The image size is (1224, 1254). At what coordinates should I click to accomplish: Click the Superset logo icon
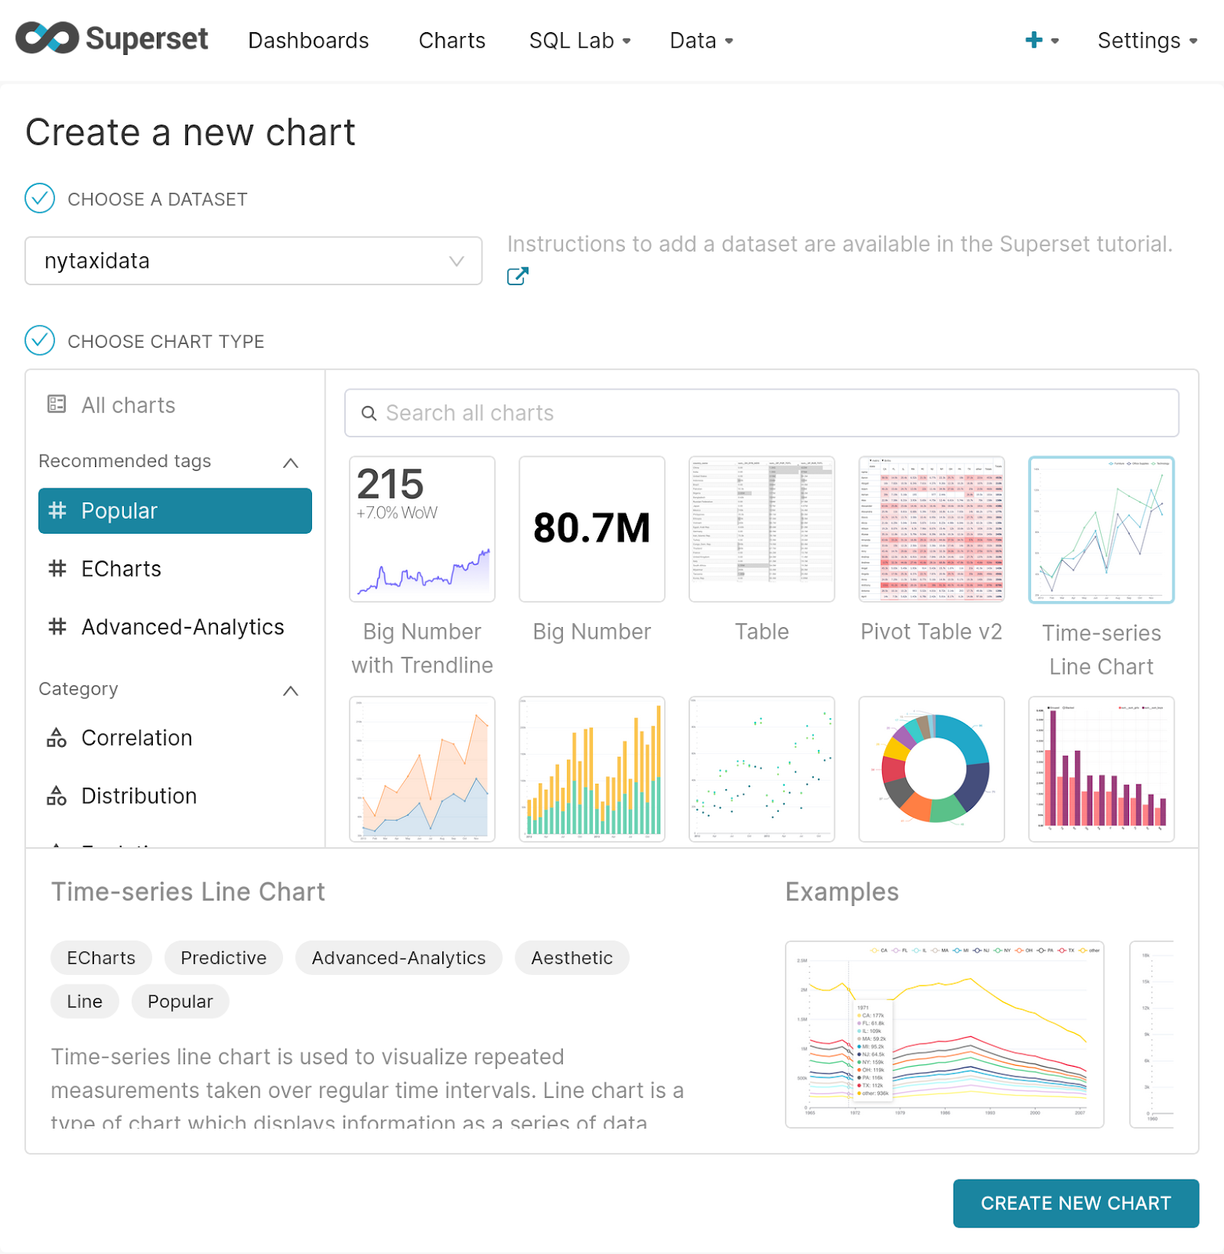tap(47, 38)
